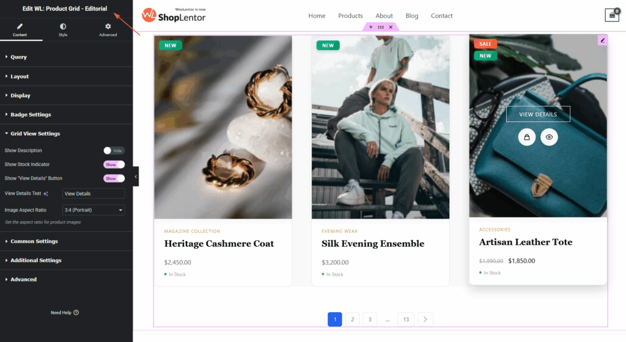Click the NEW badge on Silk Evening Ensemble

click(328, 45)
